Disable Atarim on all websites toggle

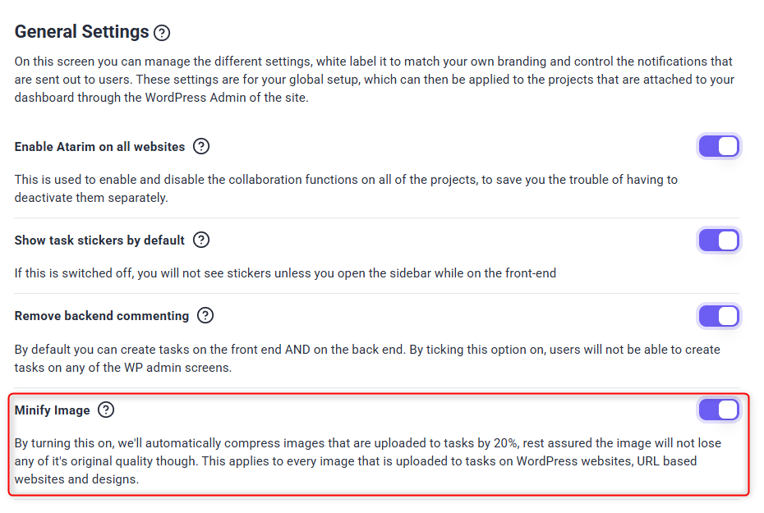719,147
